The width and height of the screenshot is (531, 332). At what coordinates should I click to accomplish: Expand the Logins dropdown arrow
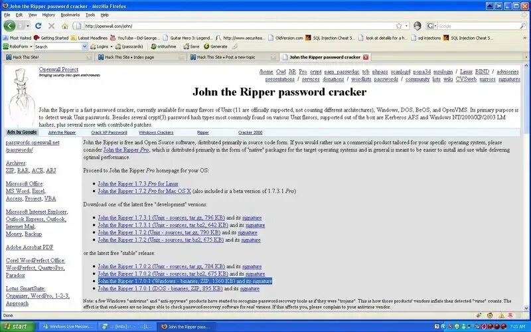112,46
